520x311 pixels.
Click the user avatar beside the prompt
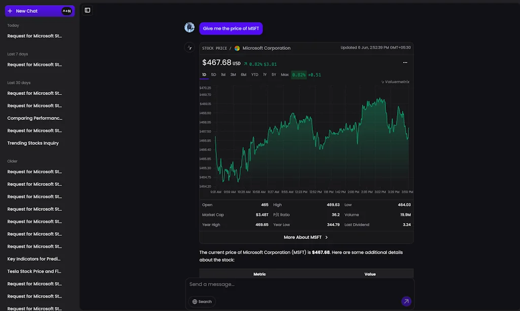click(189, 27)
